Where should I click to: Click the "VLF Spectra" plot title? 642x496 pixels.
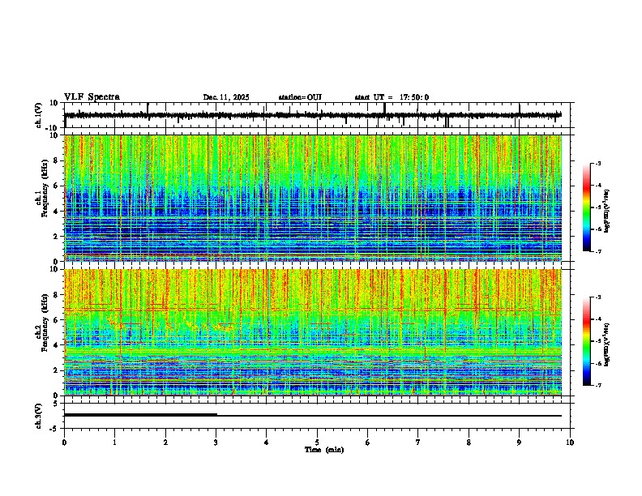point(92,97)
